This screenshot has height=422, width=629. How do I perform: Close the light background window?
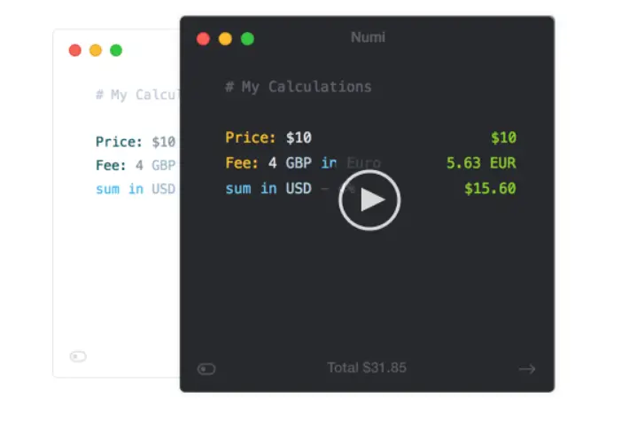(75, 51)
